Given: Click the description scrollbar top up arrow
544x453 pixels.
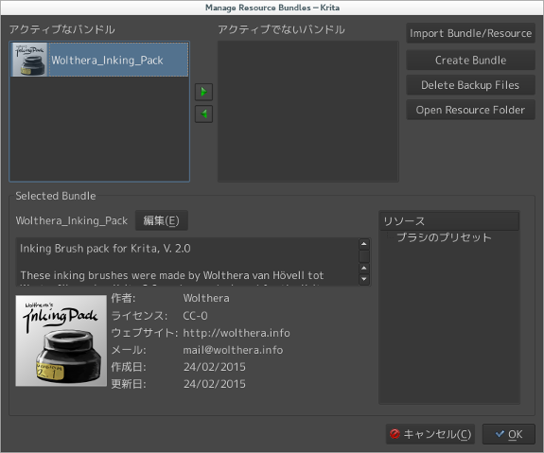Looking at the screenshot, I should click(x=364, y=244).
